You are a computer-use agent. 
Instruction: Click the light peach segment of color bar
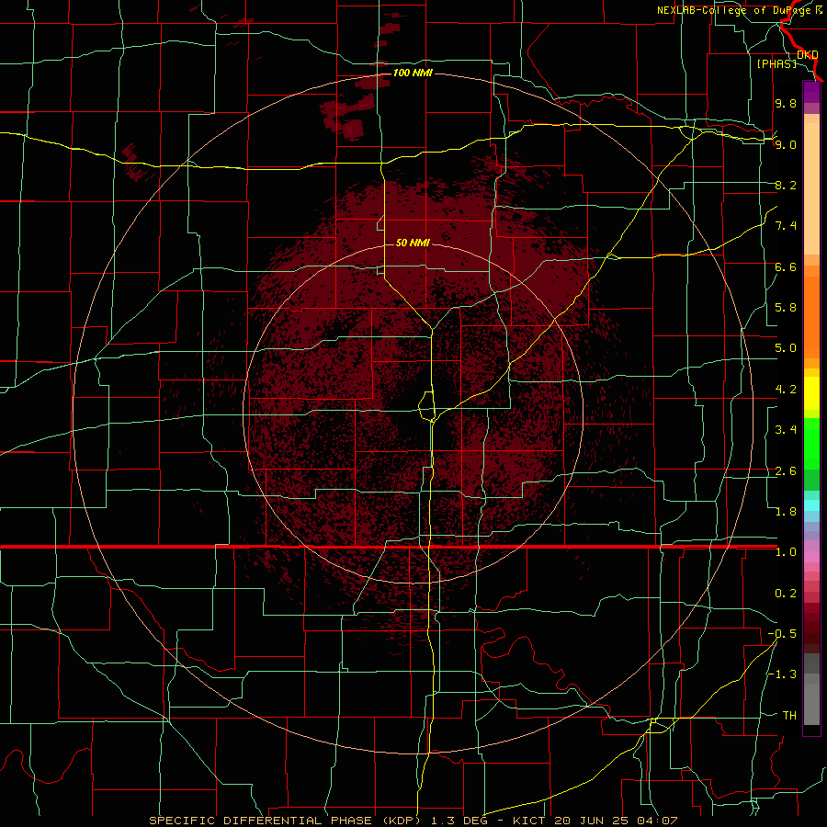[811, 188]
